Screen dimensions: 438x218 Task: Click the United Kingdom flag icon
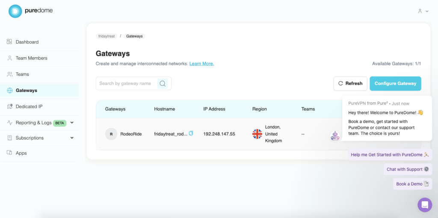click(257, 134)
